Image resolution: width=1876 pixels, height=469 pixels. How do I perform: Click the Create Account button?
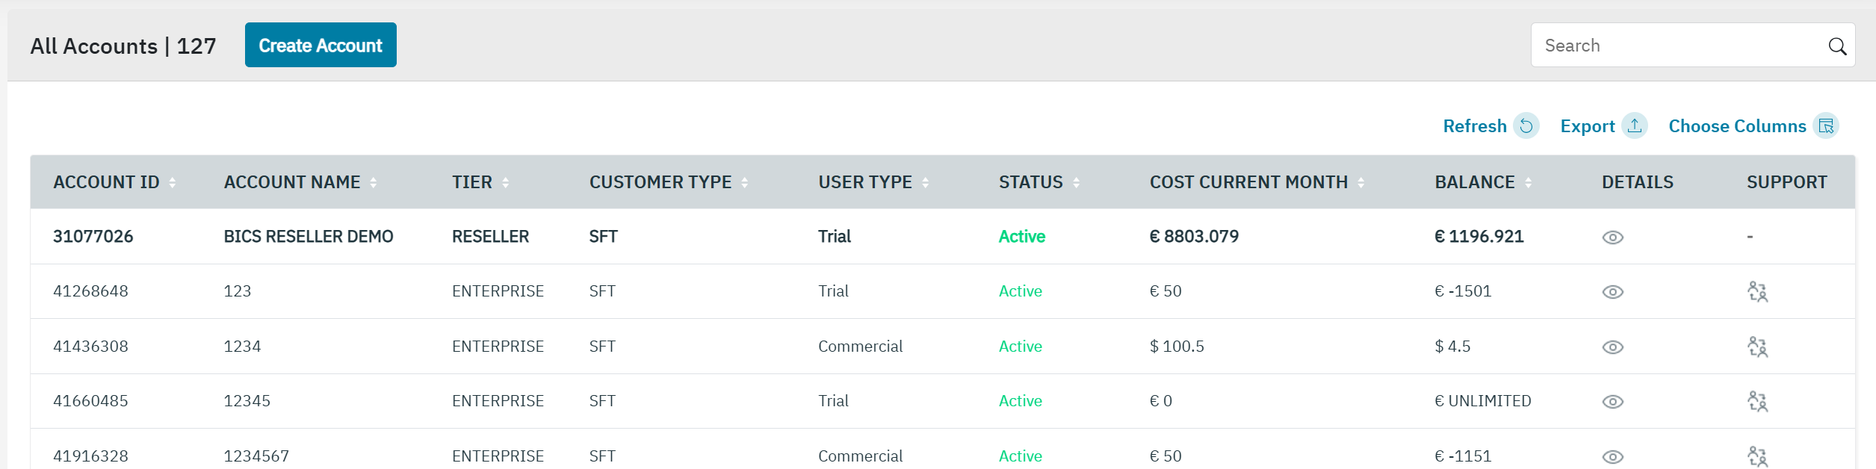coord(321,45)
